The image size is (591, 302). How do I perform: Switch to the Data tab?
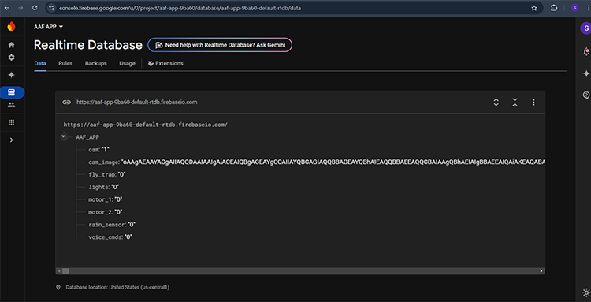coord(40,63)
